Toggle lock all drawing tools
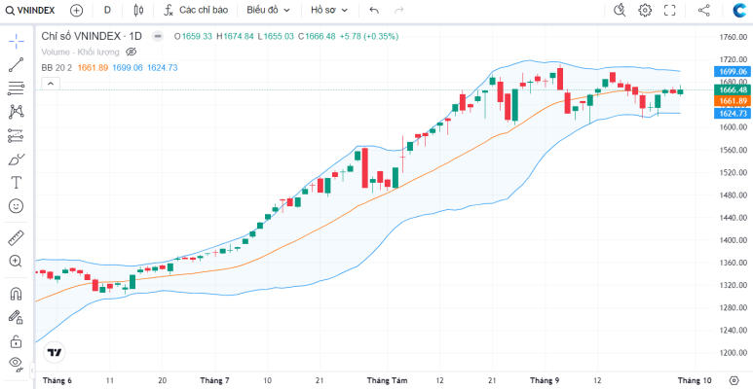 click(16, 341)
